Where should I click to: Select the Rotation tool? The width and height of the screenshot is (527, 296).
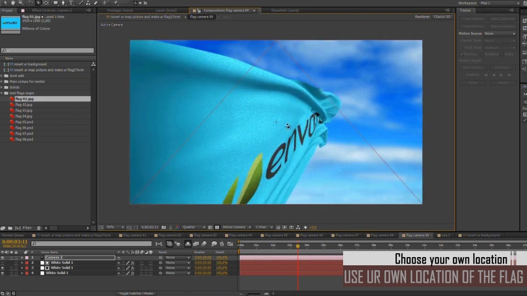click(x=30, y=3)
